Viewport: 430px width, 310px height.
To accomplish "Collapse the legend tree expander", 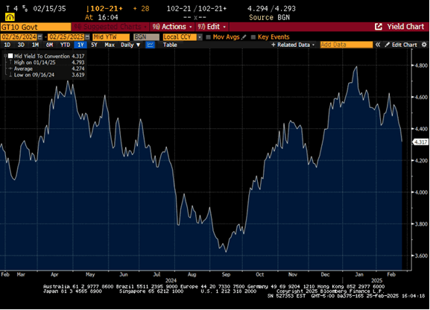I will 5,56.
